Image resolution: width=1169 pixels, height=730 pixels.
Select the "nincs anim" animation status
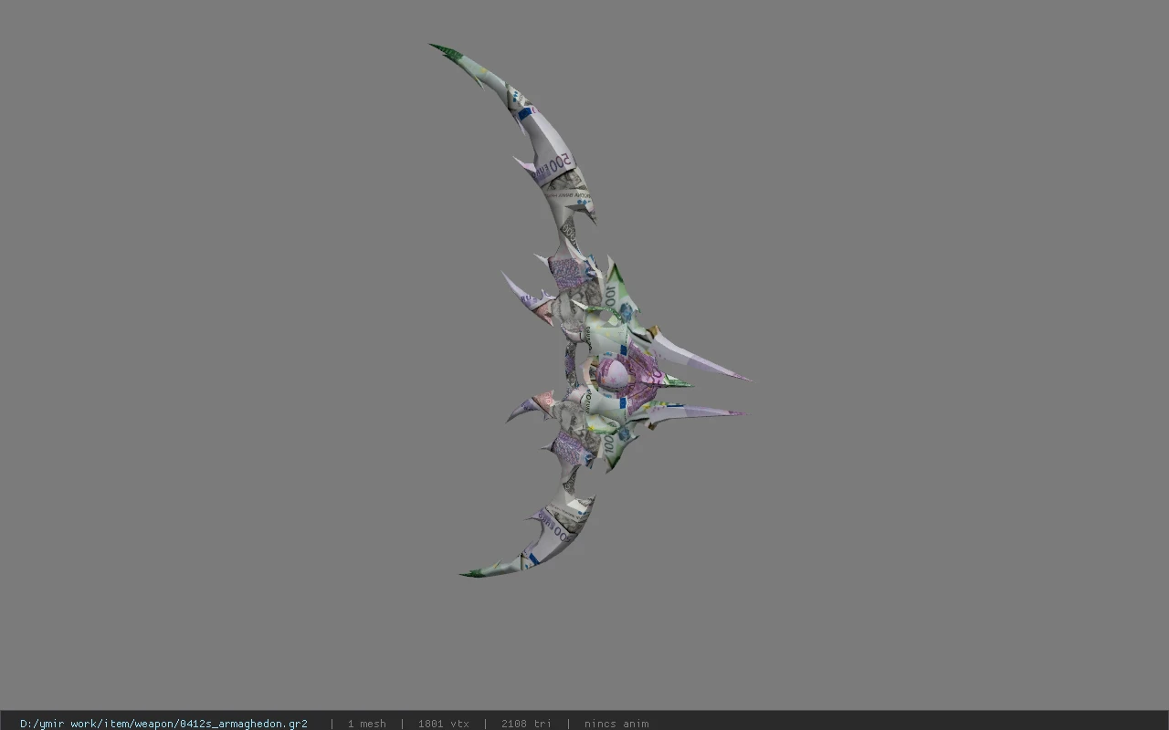click(616, 724)
